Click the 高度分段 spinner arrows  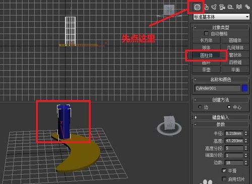[246, 148]
